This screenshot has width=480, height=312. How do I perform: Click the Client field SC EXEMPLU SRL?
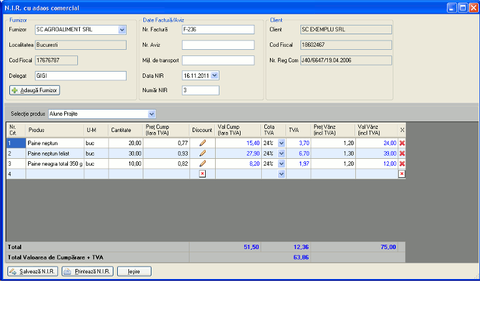(346, 30)
